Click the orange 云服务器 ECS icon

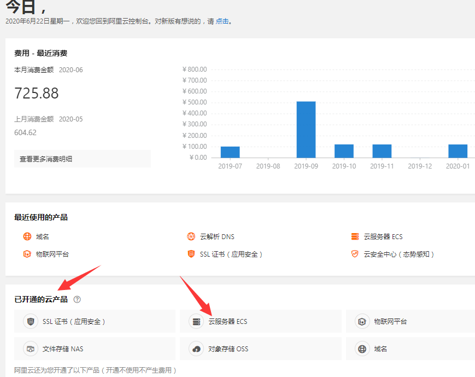click(355, 236)
